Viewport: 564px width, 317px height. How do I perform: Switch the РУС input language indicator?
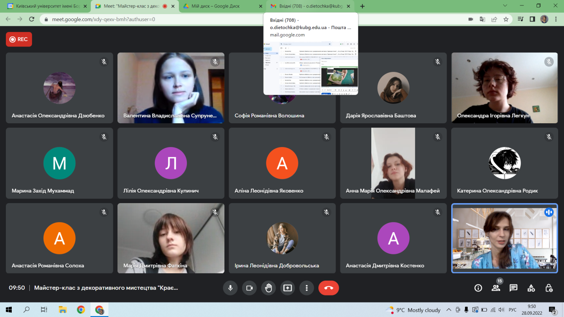(513, 310)
